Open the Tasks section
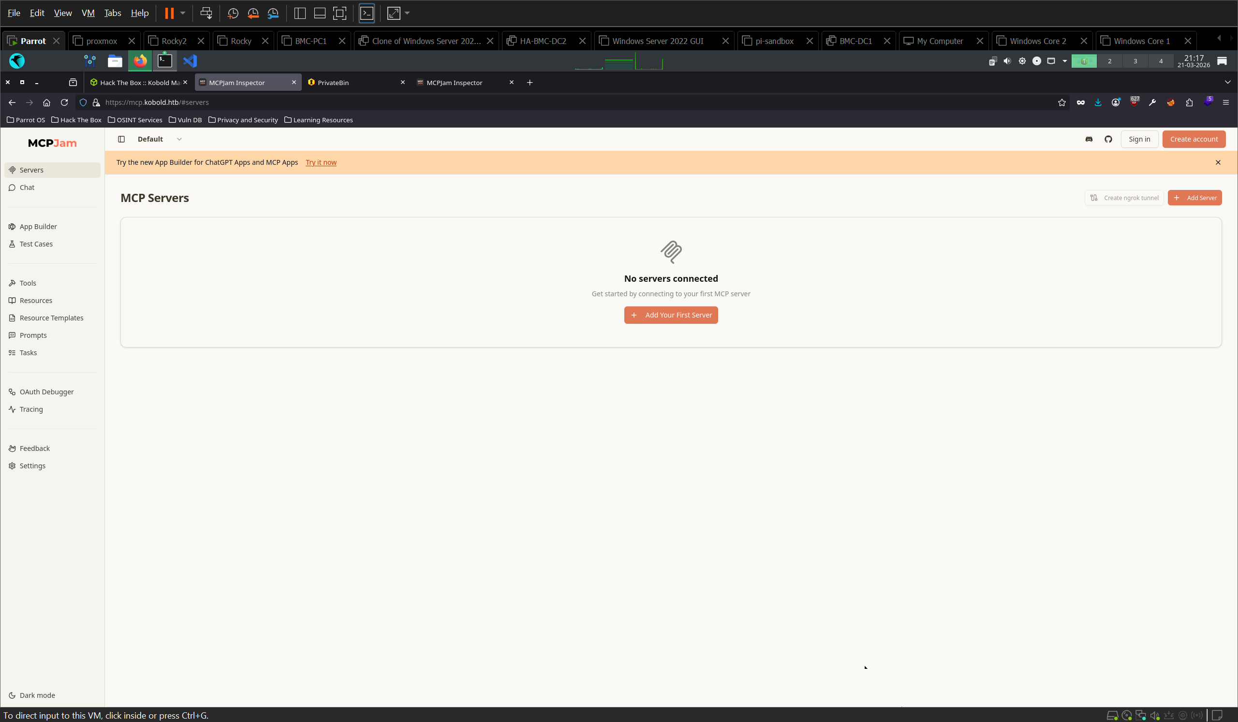 pyautogui.click(x=52, y=352)
